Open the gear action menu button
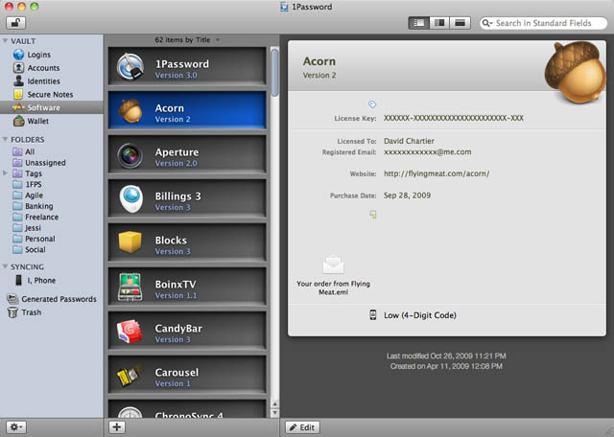The width and height of the screenshot is (614, 437). click(x=16, y=427)
